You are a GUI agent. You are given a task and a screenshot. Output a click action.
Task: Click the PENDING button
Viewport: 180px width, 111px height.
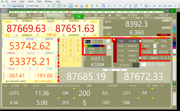coord(149,41)
